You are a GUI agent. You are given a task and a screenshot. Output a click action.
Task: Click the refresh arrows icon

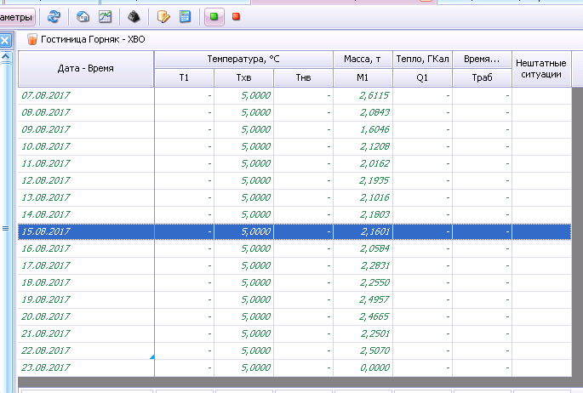54,17
